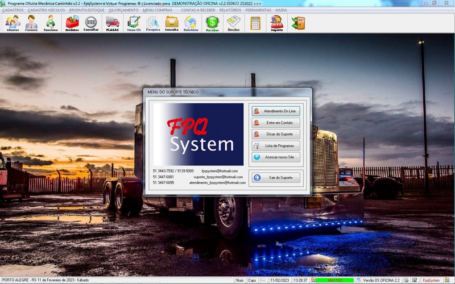This screenshot has width=455, height=284.
Task: Click the PORTO ALEGRE date text in status bar
Action: (x=45, y=280)
